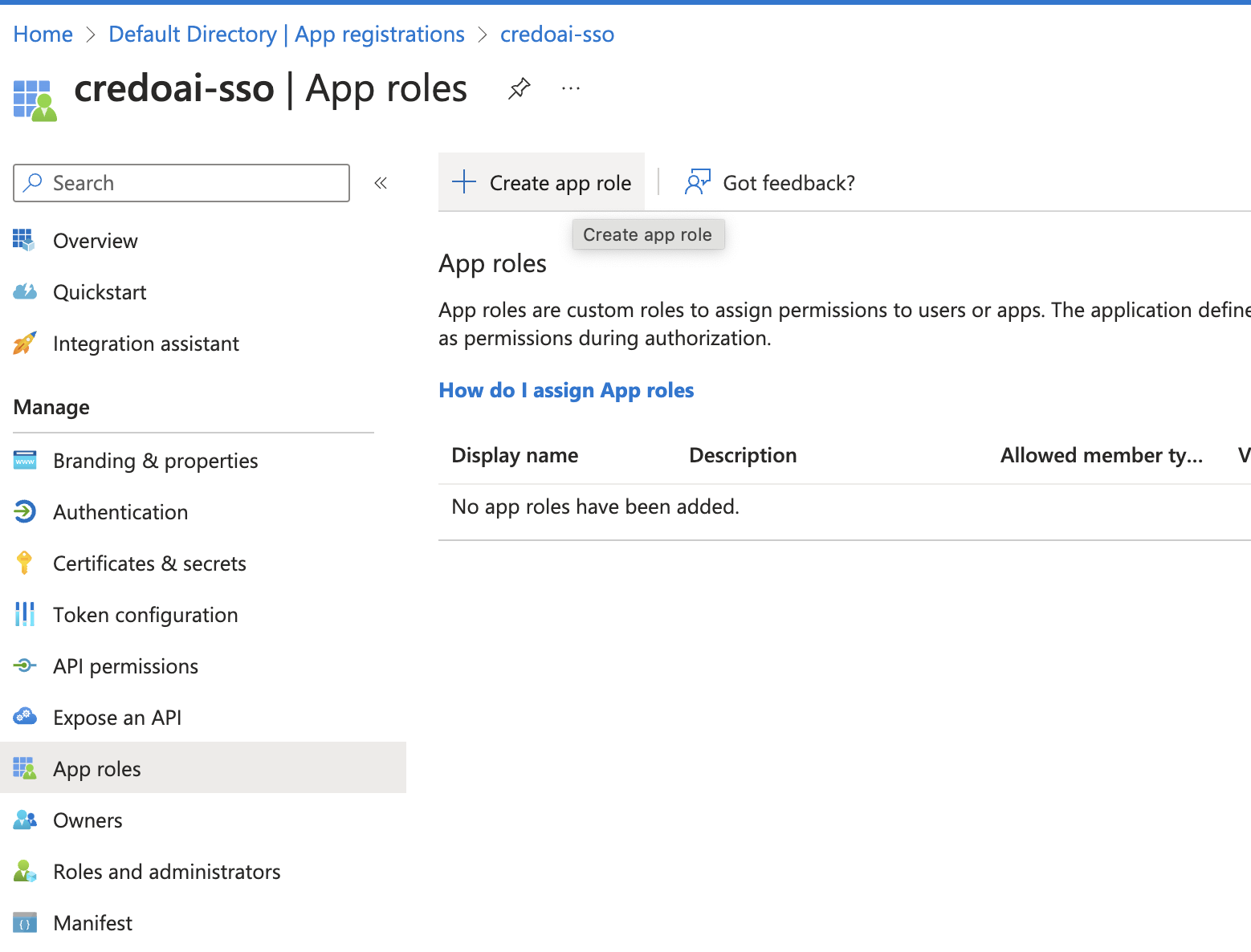This screenshot has width=1251, height=952.
Task: Click the Create app role button
Action: (x=542, y=182)
